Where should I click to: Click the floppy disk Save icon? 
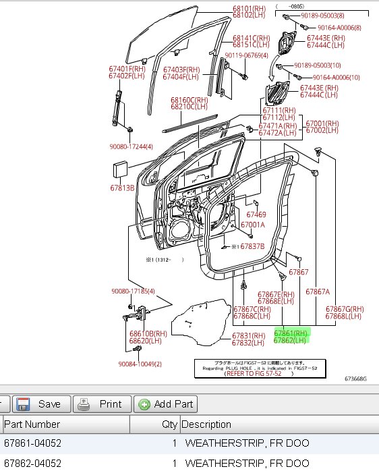click(23, 404)
